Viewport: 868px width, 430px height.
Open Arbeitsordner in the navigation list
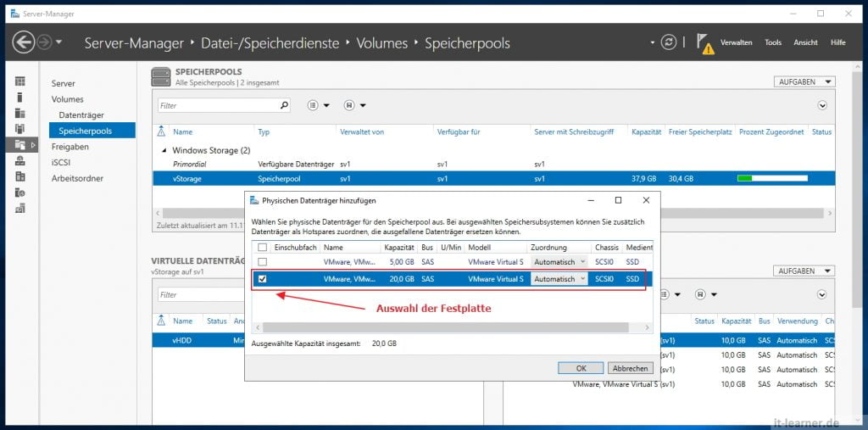(77, 178)
